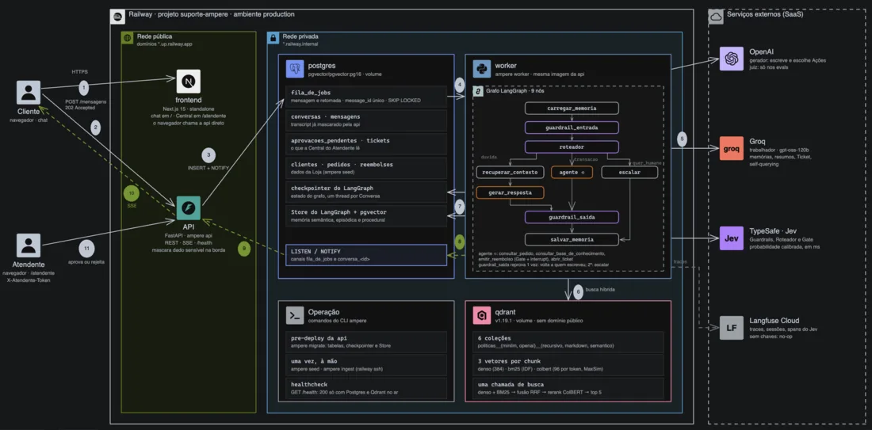Click the Python icon beside worker
The image size is (872, 430).
[482, 69]
